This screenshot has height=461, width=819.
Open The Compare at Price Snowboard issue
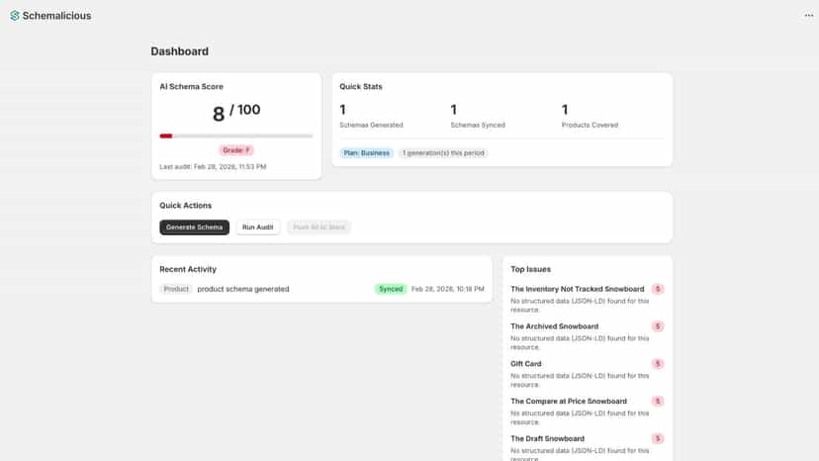point(569,402)
